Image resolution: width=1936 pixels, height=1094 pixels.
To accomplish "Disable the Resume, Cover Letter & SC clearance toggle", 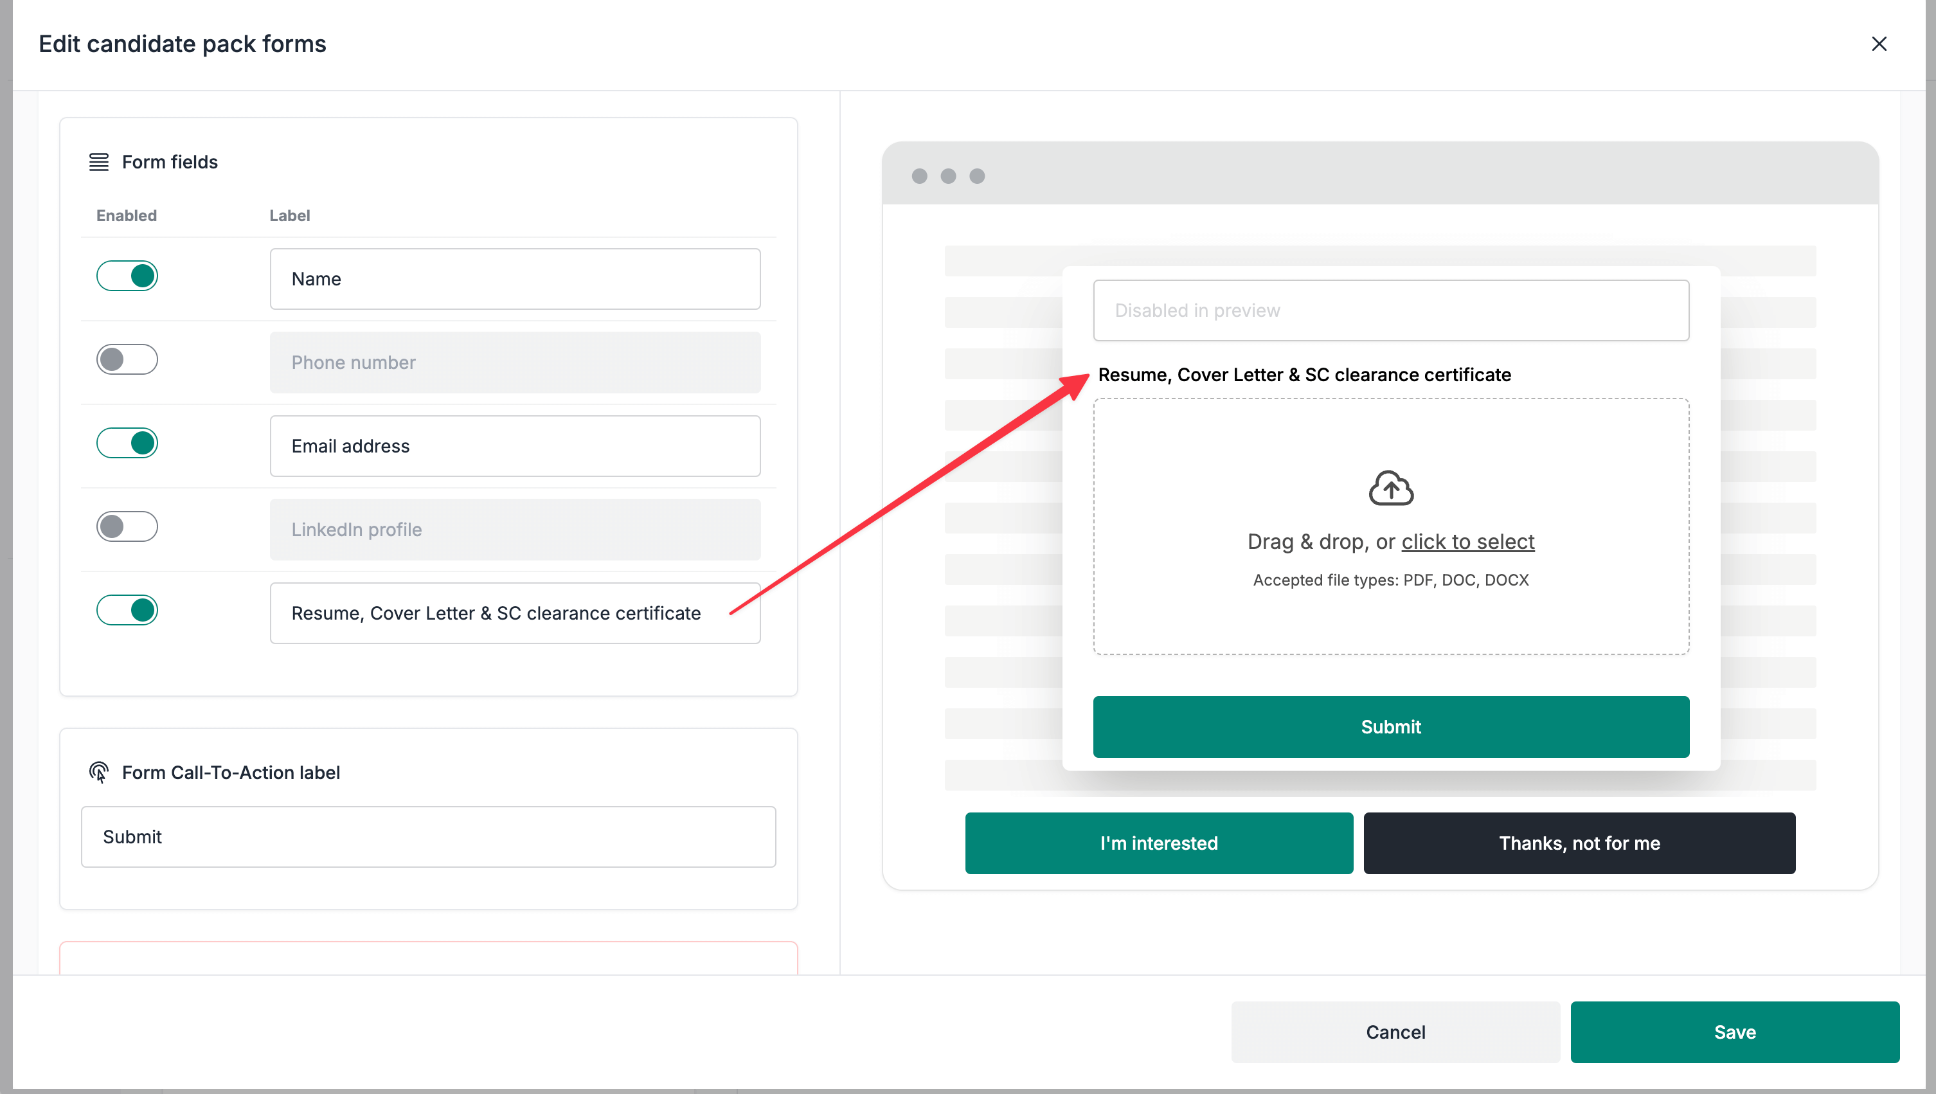I will click(x=127, y=610).
